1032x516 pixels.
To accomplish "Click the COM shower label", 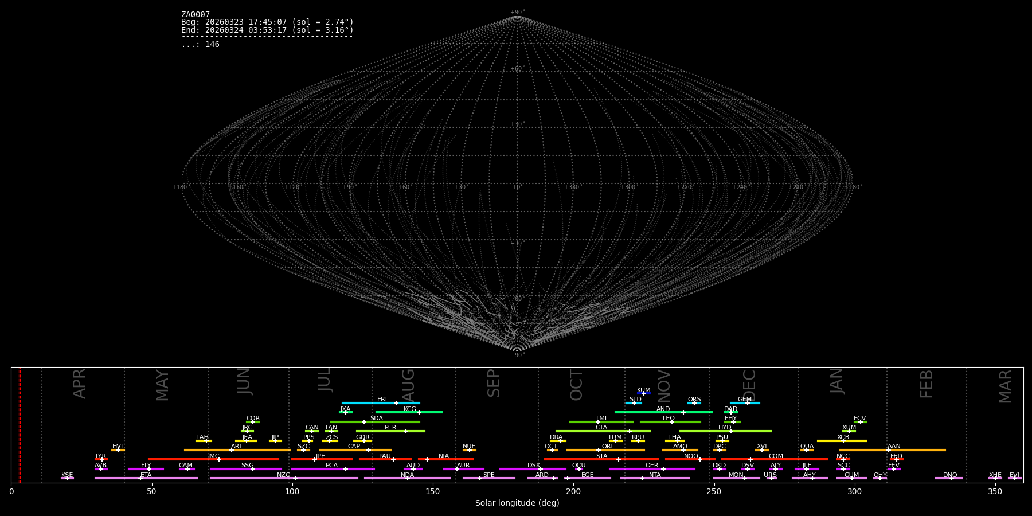I will pyautogui.click(x=776, y=456).
